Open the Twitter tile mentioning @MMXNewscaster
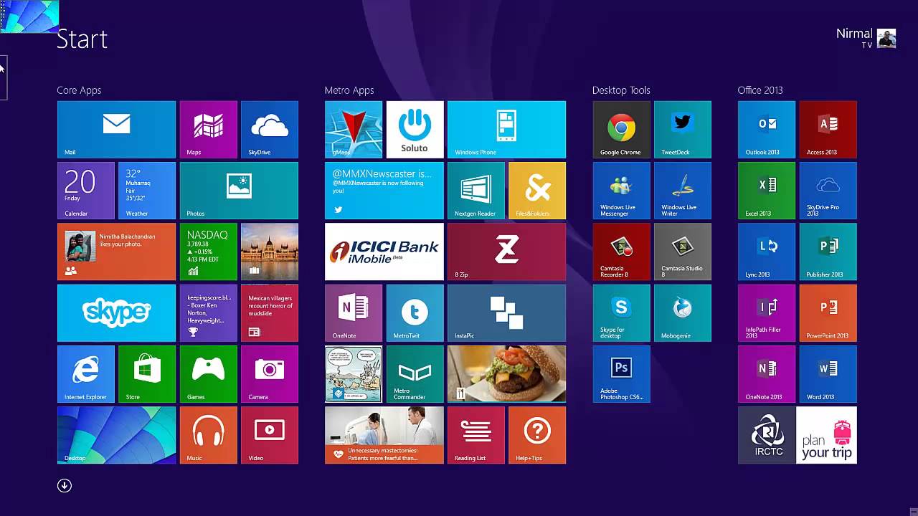 (384, 191)
